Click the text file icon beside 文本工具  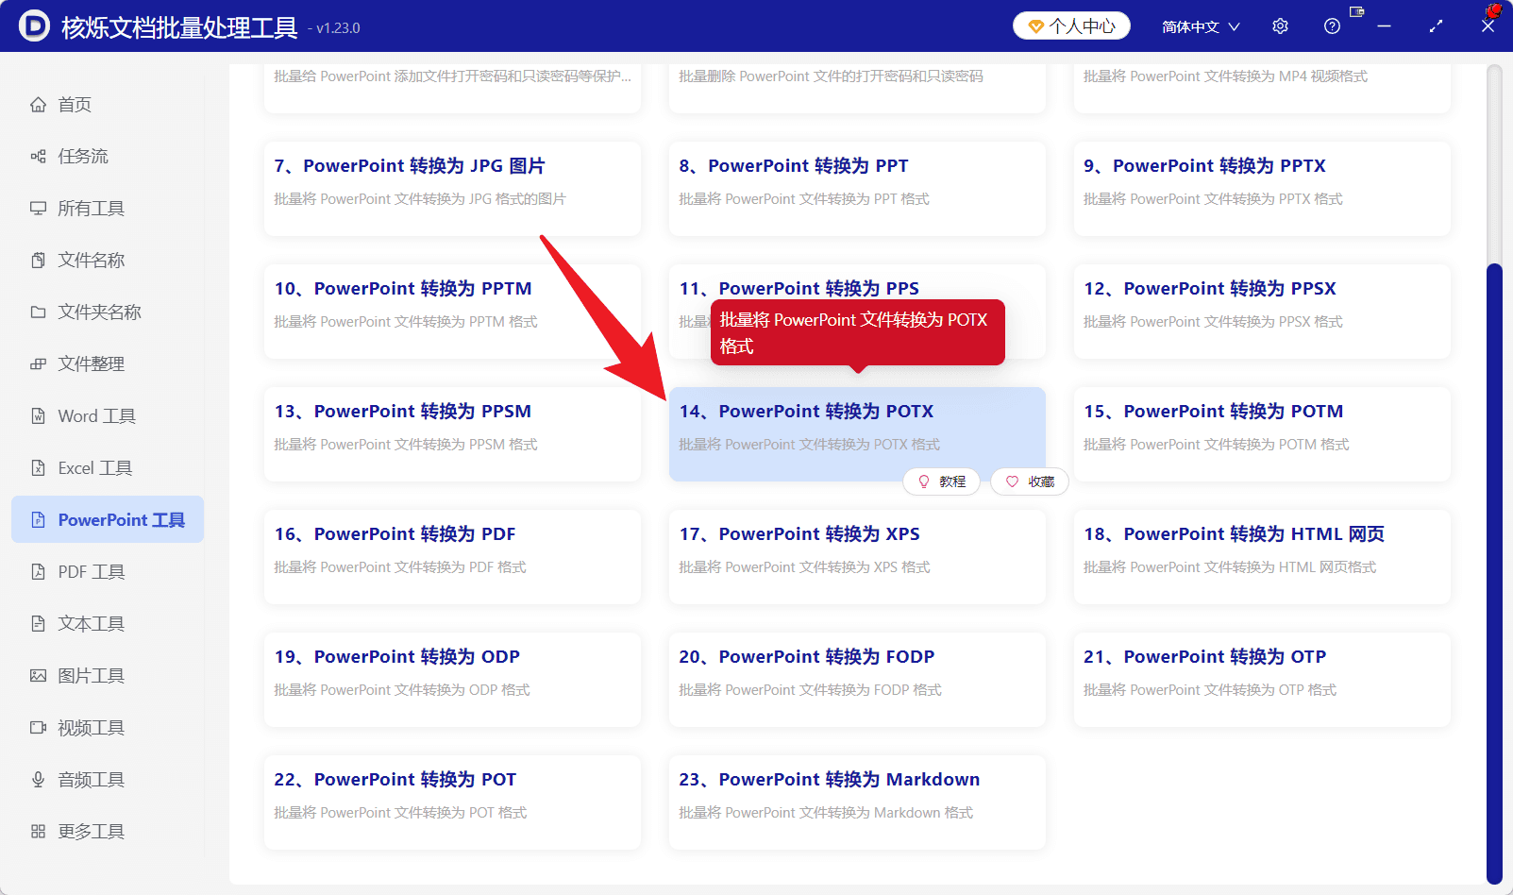pyautogui.click(x=38, y=624)
